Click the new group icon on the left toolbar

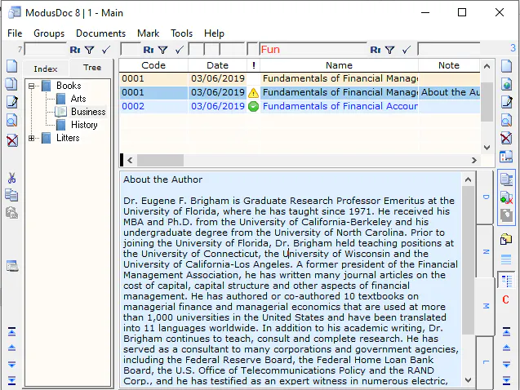[x=12, y=66]
